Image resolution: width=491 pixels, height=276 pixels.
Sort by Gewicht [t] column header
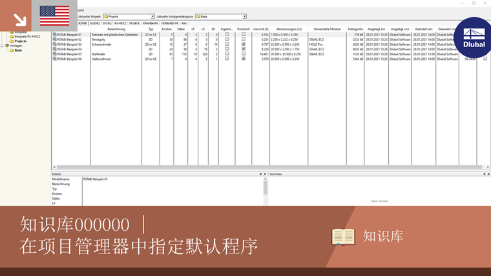point(260,29)
